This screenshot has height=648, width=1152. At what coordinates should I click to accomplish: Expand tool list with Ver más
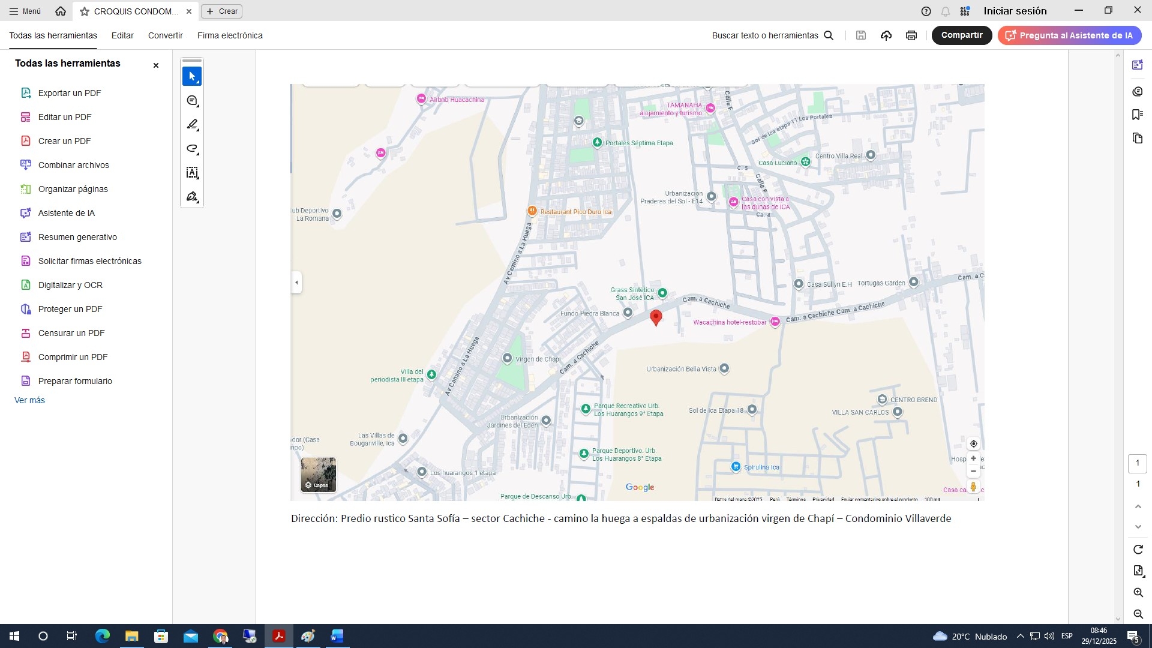coord(29,400)
